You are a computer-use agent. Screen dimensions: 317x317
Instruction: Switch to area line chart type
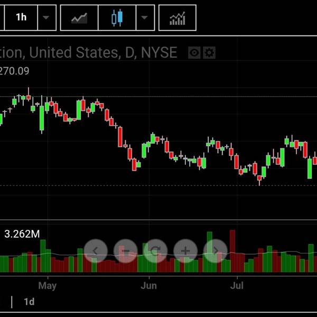[79, 17]
